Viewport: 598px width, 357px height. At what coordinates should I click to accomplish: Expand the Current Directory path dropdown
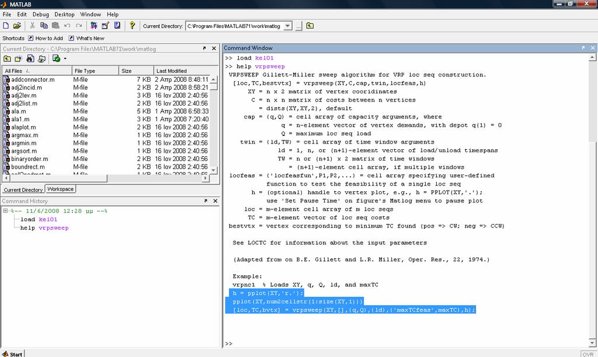[288, 26]
